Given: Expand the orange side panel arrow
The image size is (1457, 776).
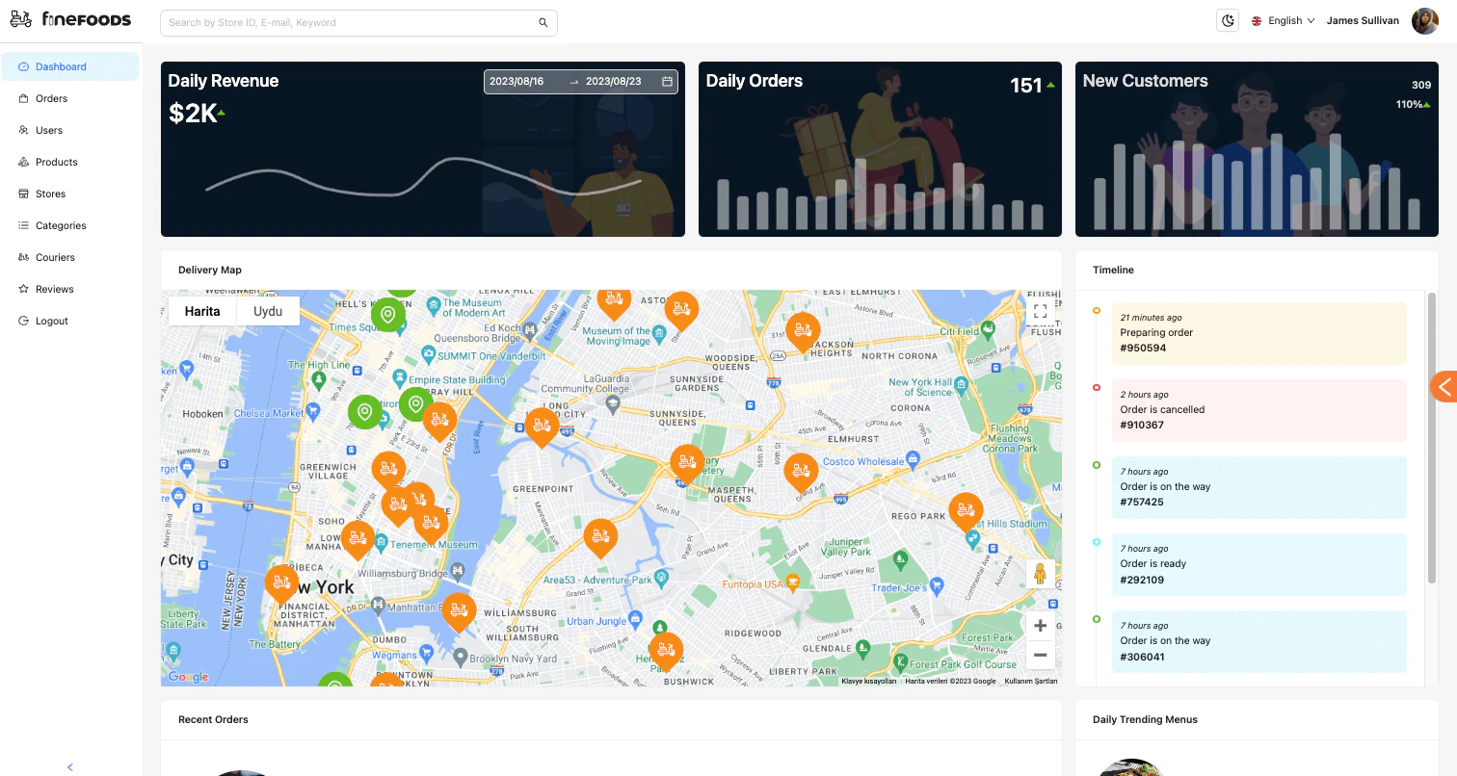Looking at the screenshot, I should tap(1444, 387).
